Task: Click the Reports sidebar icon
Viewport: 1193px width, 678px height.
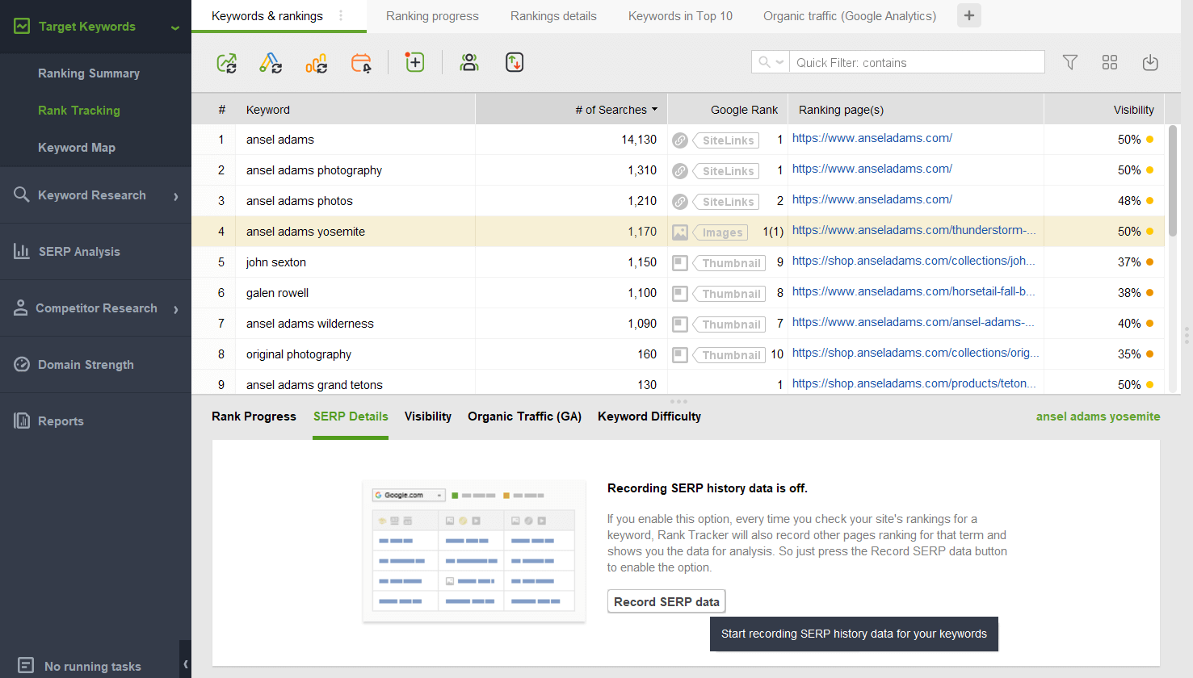Action: pos(22,421)
